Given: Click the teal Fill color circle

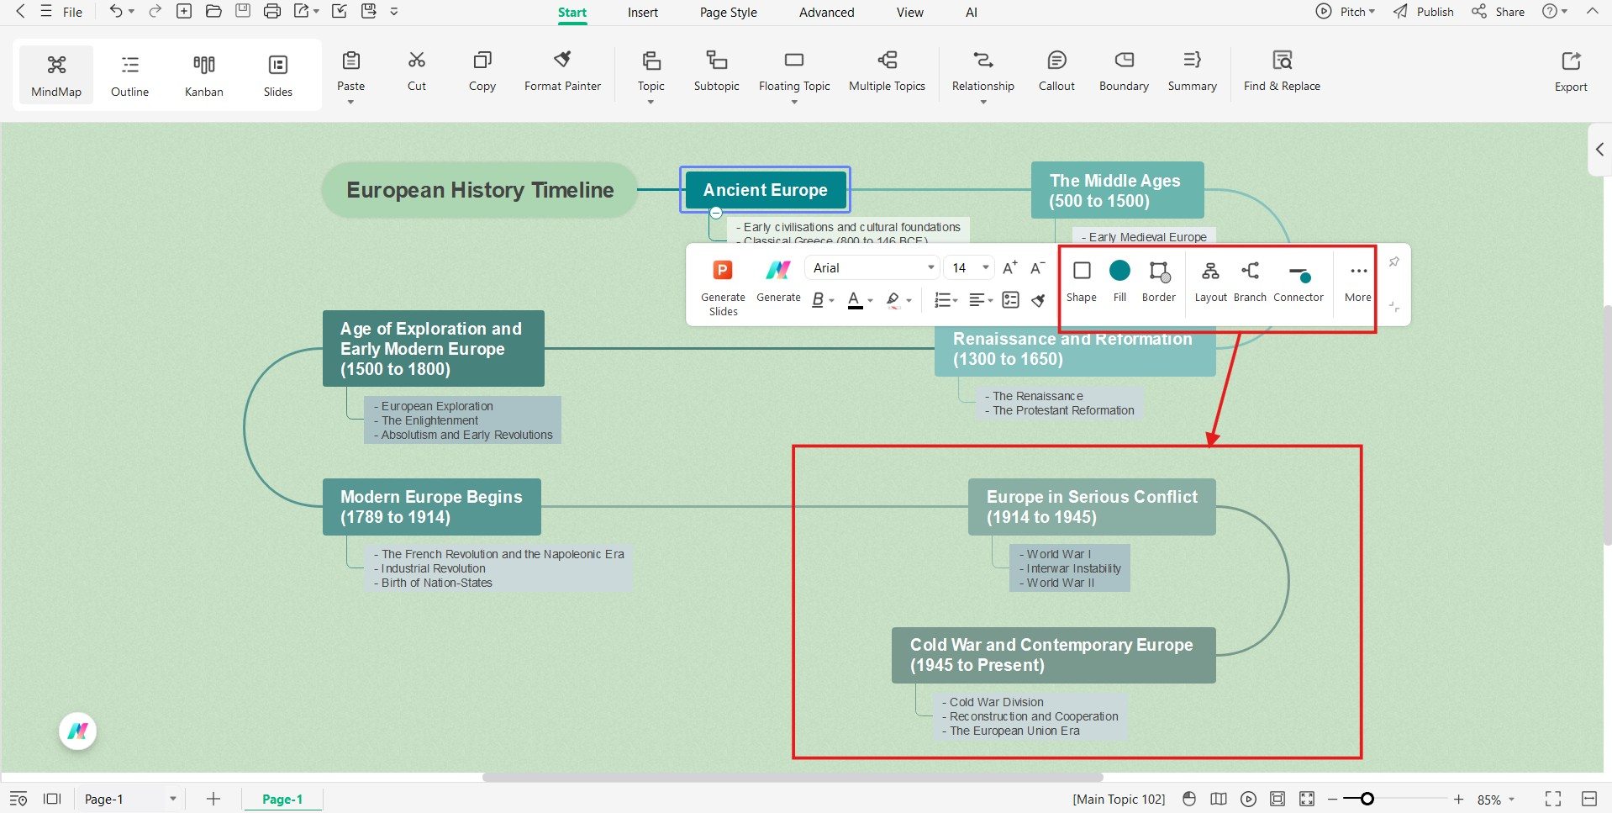Looking at the screenshot, I should pyautogui.click(x=1119, y=270).
